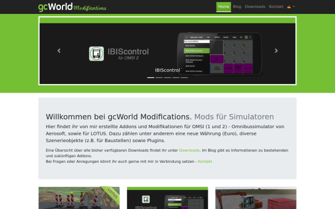This screenshot has height=209, width=335.
Task: Open the LOTUS construction barriers thumbnail
Action: coord(79,198)
